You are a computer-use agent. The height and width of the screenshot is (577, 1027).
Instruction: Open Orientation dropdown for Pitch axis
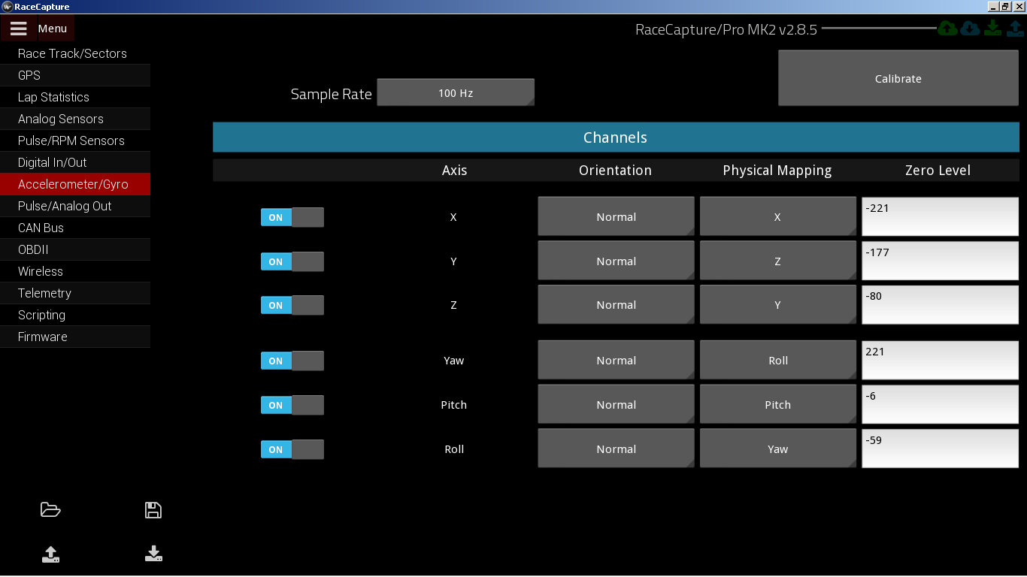tap(616, 404)
